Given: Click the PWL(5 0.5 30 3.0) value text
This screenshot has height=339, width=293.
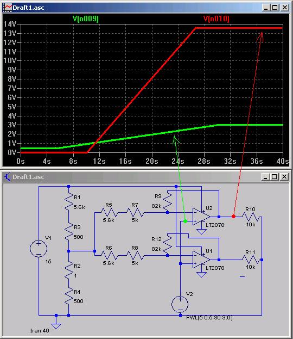Looking at the screenshot, I should (209, 318).
